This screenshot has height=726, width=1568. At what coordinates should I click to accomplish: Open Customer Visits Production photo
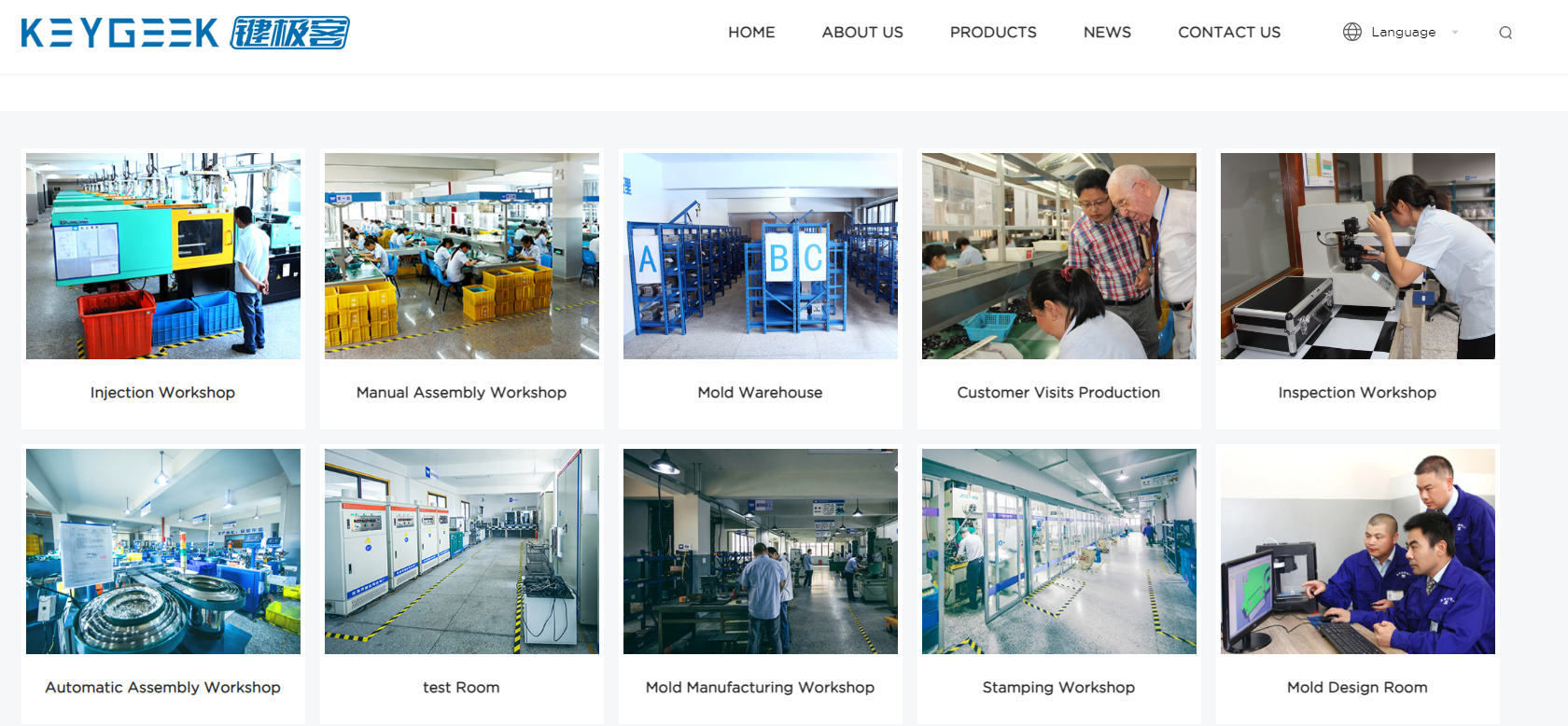coord(1059,256)
